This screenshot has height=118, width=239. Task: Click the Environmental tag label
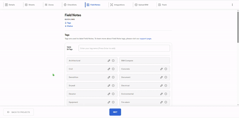coord(128,94)
